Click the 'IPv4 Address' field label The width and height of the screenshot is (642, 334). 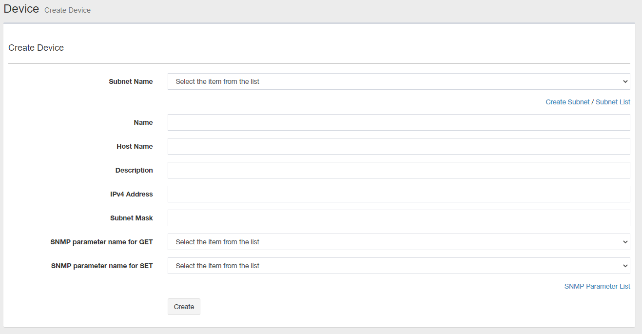[x=132, y=194]
